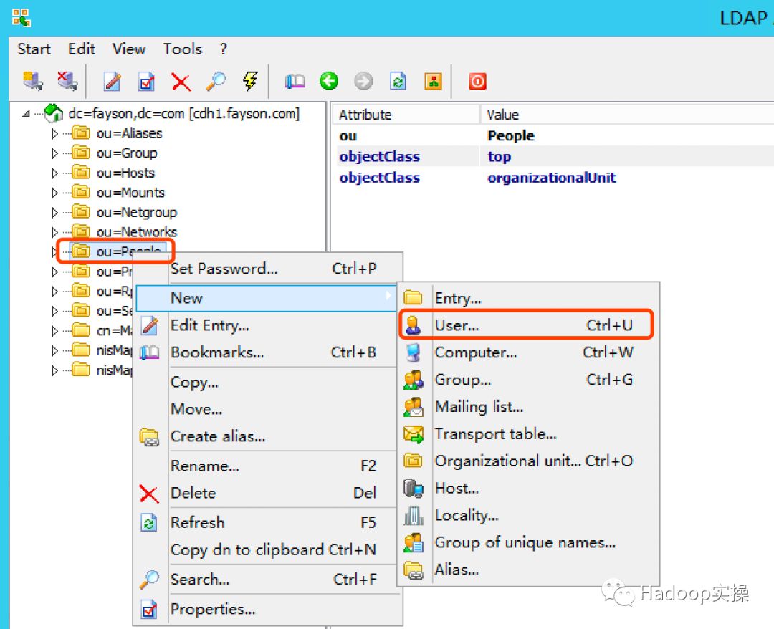Screen dimensions: 774x629
Task: Click the Host computers icon in submenu
Action: [414, 488]
